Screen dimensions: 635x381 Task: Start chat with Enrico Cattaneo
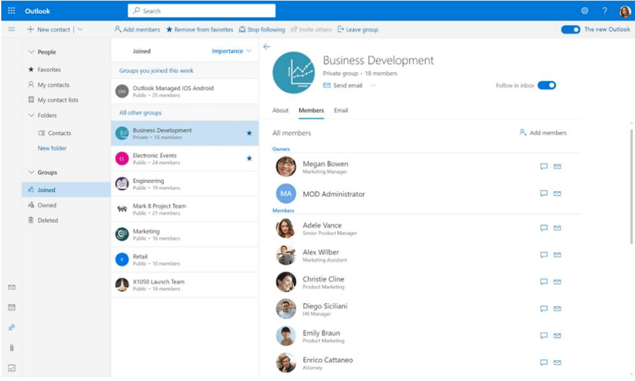coord(544,362)
